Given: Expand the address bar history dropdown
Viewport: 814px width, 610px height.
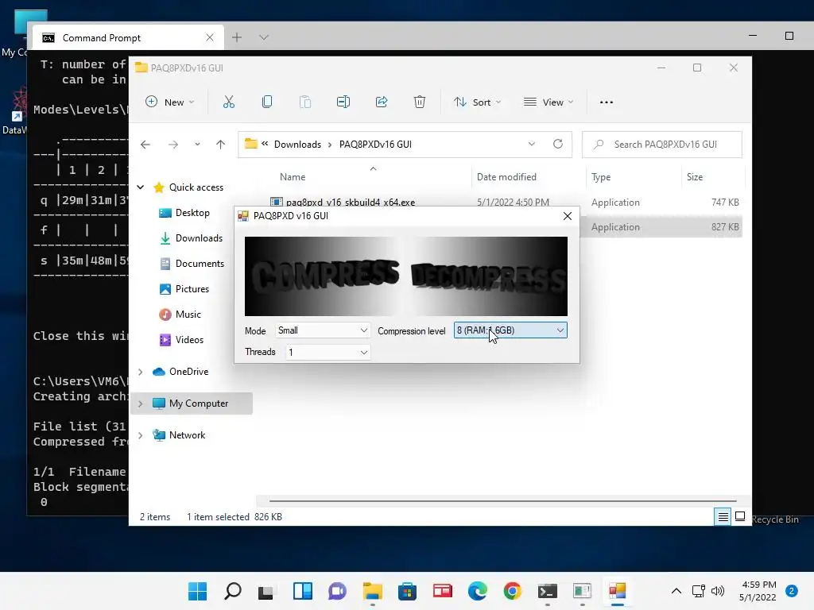Looking at the screenshot, I should coord(532,145).
